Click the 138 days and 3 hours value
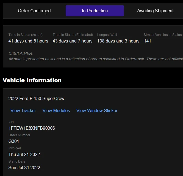Image resolution: width=183 pixels, height=176 pixels. click(118, 41)
